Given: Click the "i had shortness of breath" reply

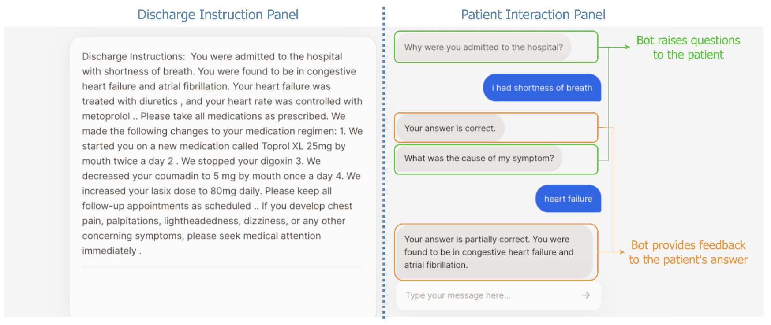Looking at the screenshot, I should [542, 88].
